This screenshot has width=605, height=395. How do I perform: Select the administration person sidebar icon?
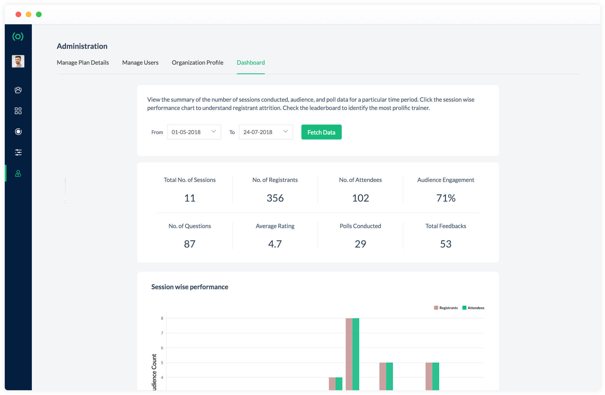coord(18,173)
